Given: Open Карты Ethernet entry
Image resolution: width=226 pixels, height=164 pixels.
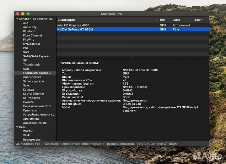Looking at the screenshot, I should (x=34, y=94).
